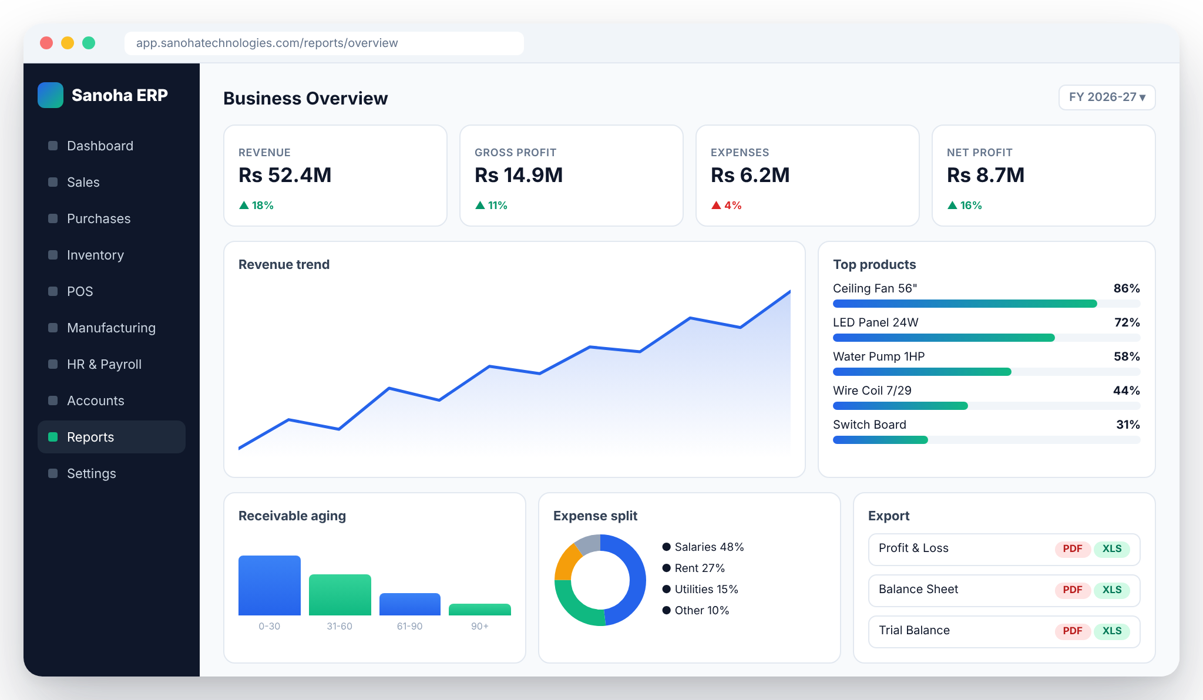Export Profit & Loss as XLS
The width and height of the screenshot is (1203, 700).
(x=1112, y=549)
